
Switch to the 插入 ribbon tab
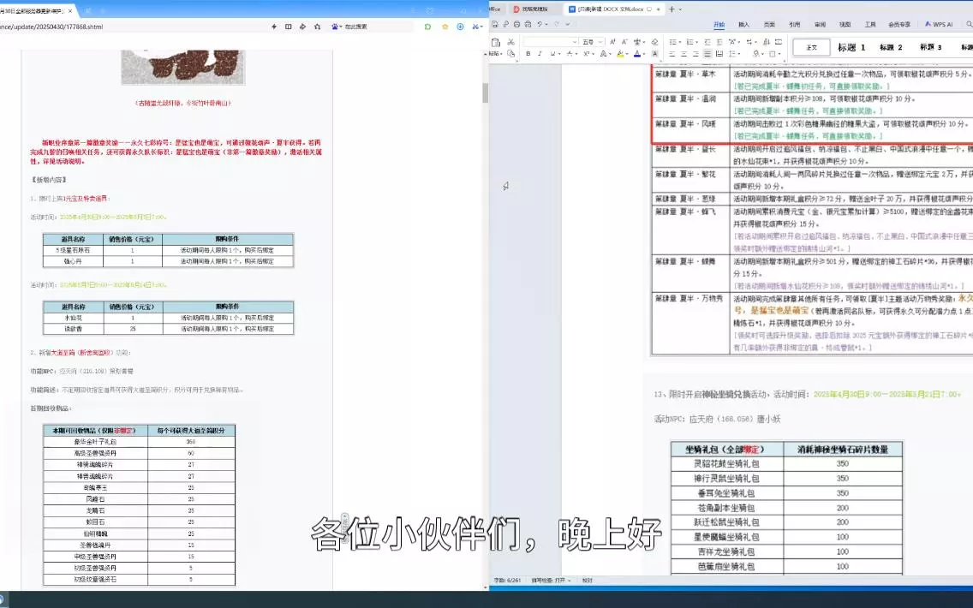(743, 24)
